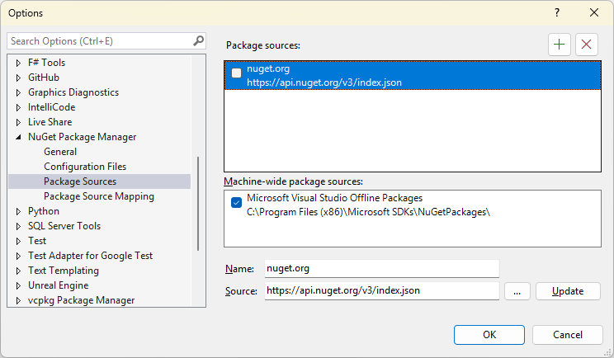
Task: Select the SQL Server Tools label
Action: click(64, 226)
